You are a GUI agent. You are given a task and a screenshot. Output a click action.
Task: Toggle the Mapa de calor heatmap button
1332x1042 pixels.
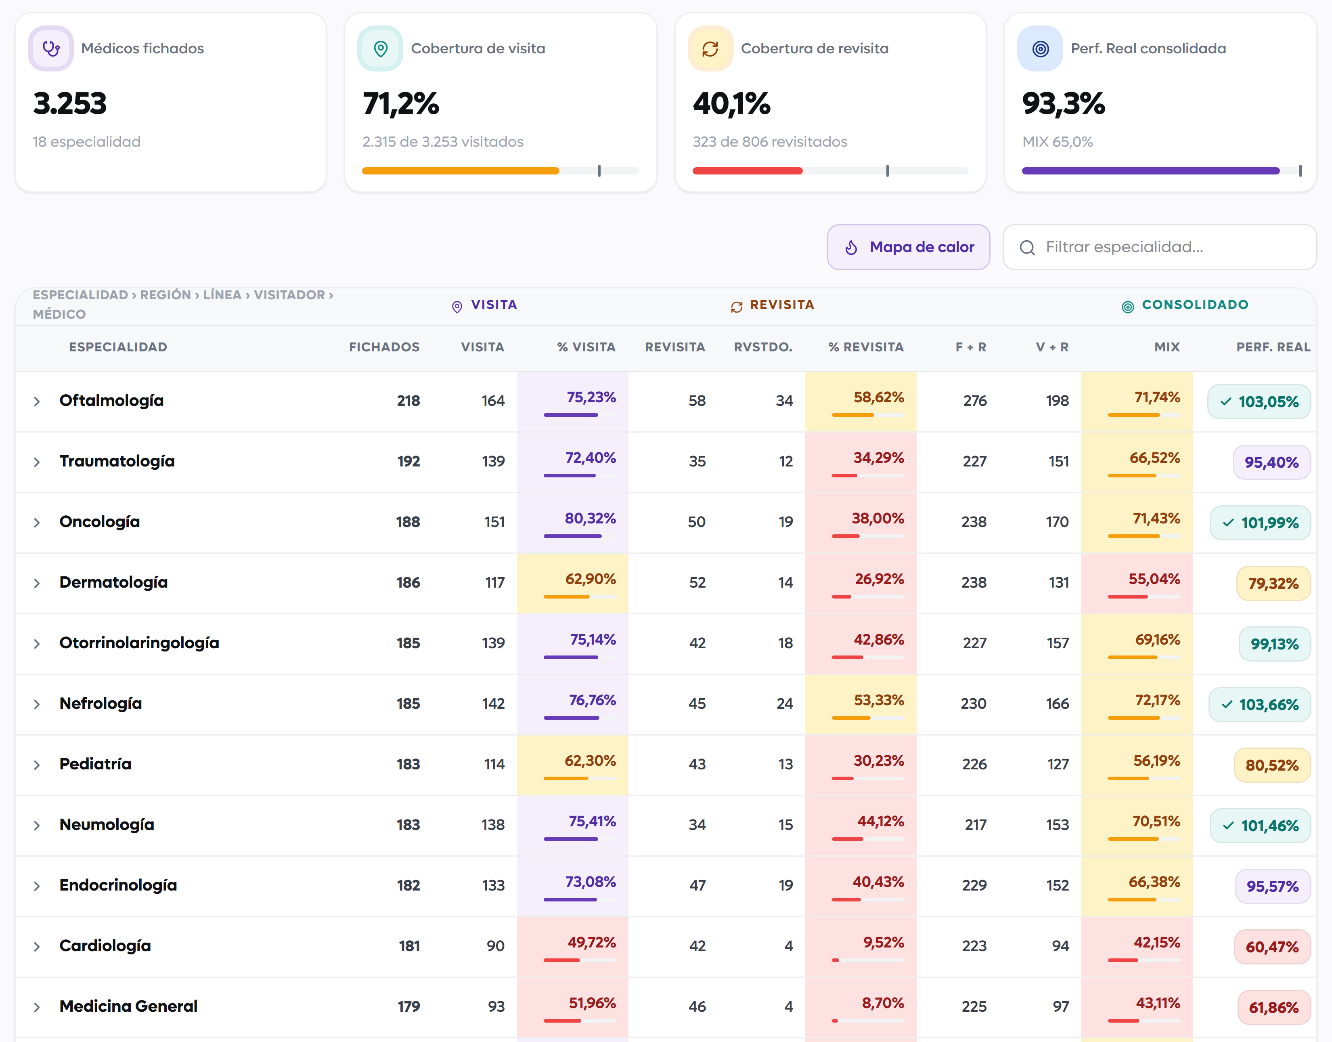908,247
